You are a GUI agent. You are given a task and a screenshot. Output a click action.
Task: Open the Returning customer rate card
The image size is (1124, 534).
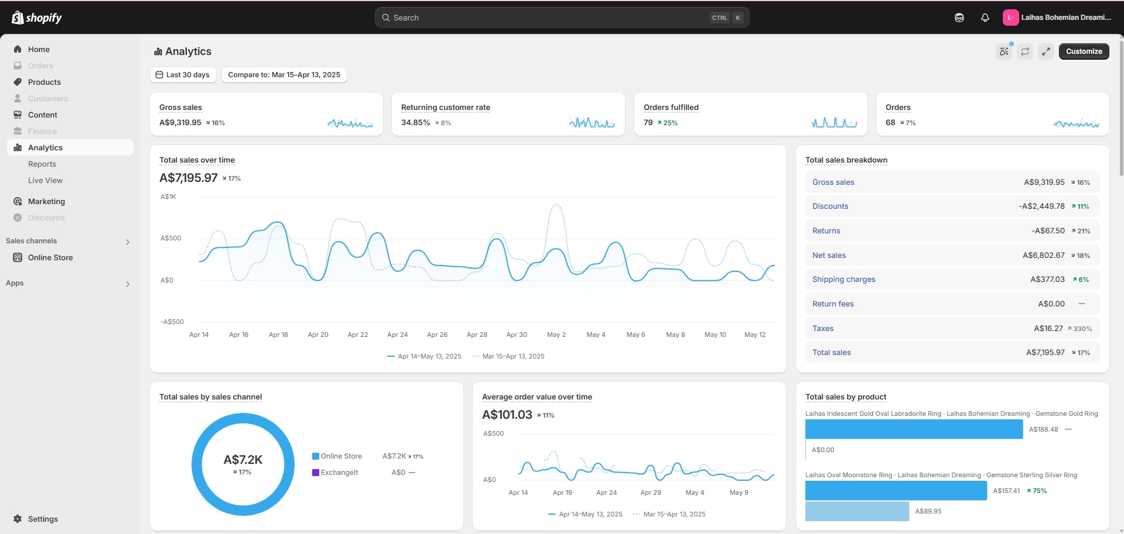446,108
